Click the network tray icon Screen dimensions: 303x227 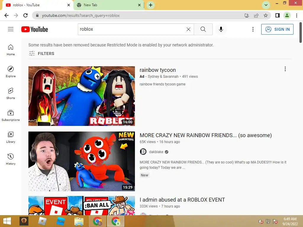coord(268,221)
